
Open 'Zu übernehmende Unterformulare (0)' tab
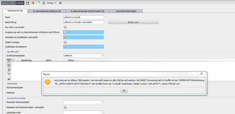pos(87,11)
